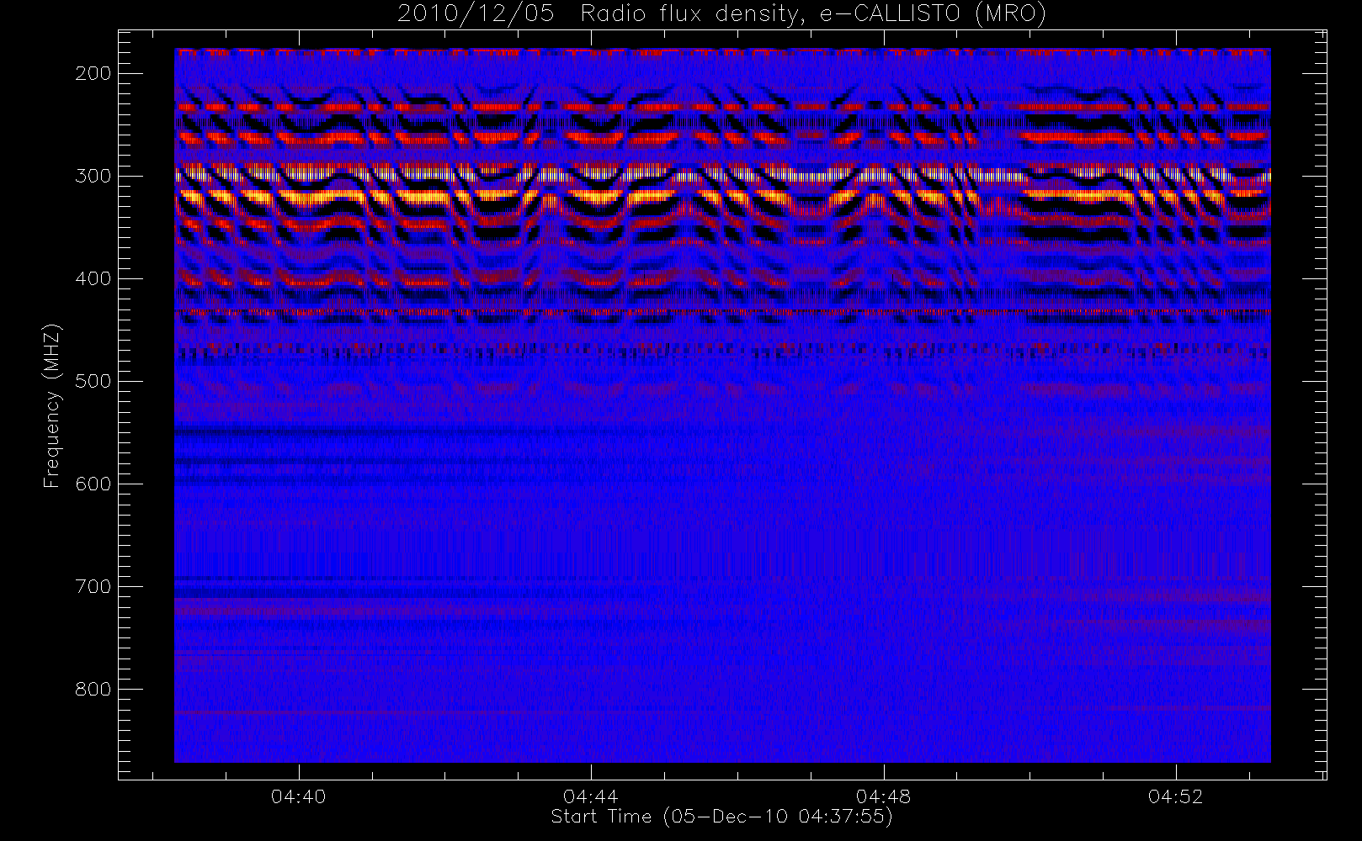Select the 700 frequency tick label
The width and height of the screenshot is (1362, 841).
pos(93,586)
